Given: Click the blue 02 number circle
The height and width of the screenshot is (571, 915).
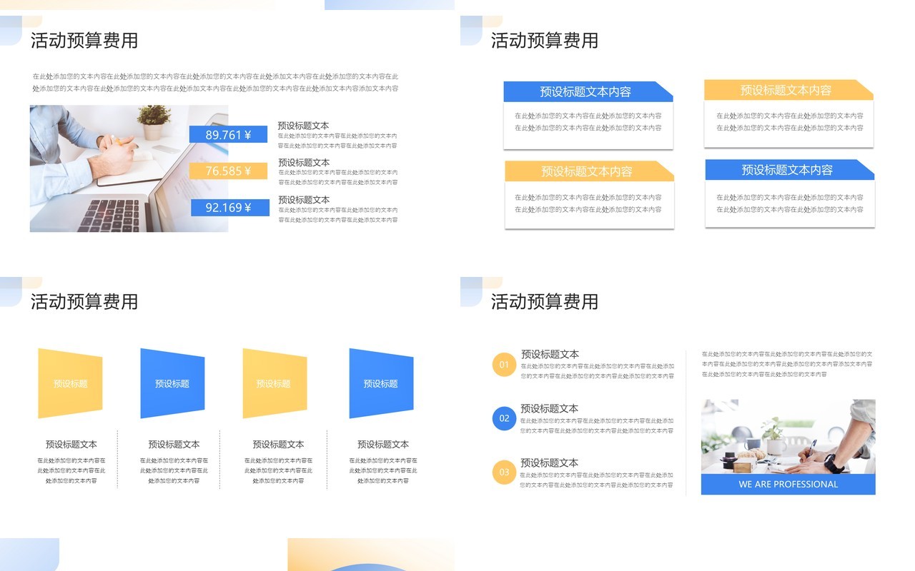Looking at the screenshot, I should 504,418.
